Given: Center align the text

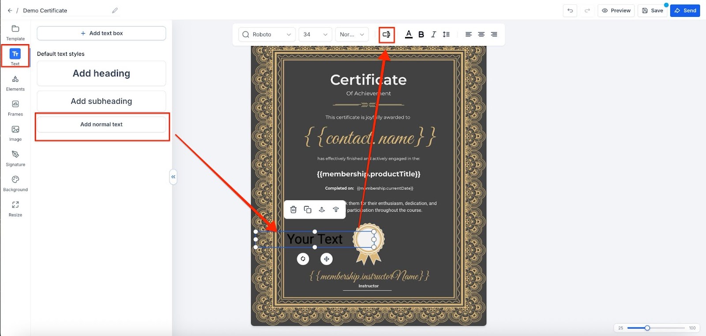Looking at the screenshot, I should pyautogui.click(x=481, y=34).
